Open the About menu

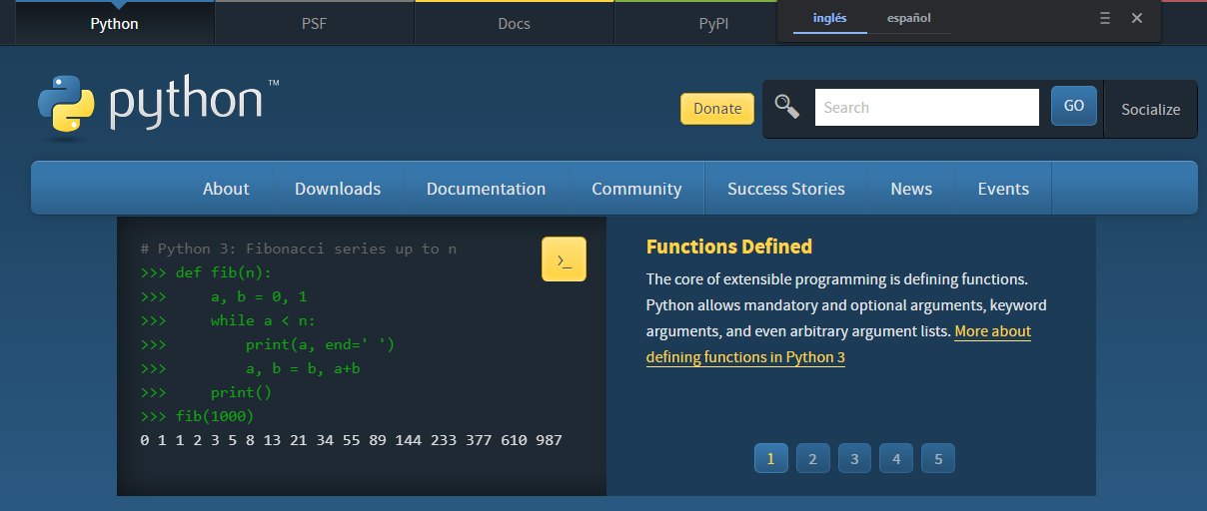pyautogui.click(x=226, y=189)
